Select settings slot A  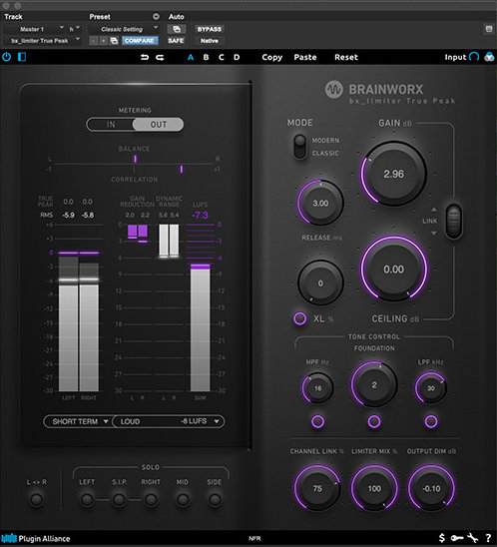click(x=191, y=57)
